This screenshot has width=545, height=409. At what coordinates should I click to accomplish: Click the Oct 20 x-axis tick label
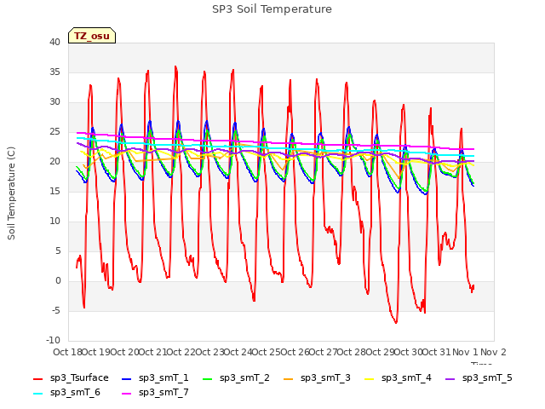[x=124, y=352]
